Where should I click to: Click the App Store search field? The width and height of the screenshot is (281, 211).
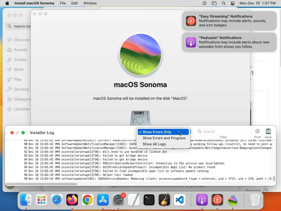tap(18, 26)
